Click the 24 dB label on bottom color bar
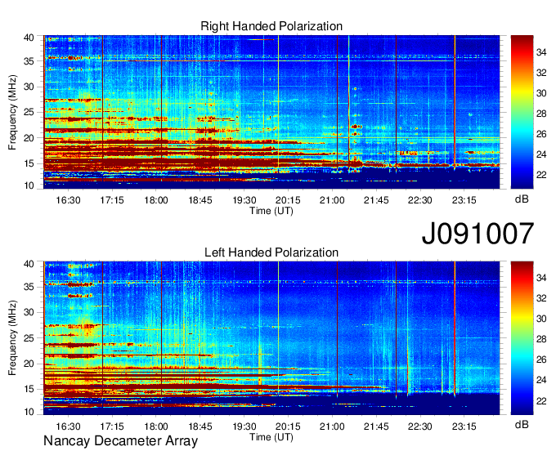 [x=541, y=380]
